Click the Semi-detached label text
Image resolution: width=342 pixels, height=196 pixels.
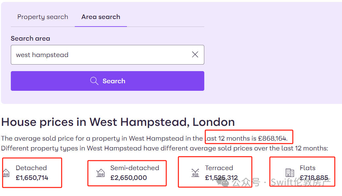134,168
